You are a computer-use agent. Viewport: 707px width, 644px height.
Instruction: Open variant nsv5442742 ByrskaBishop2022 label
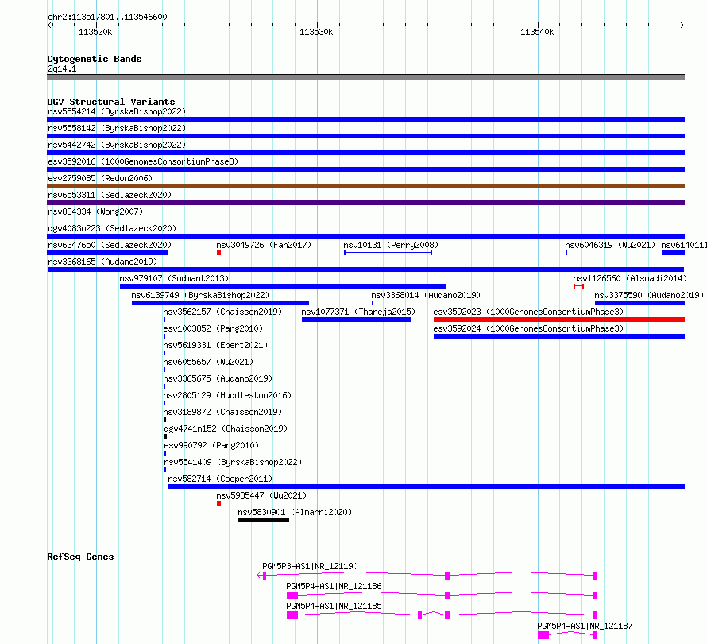tap(117, 145)
